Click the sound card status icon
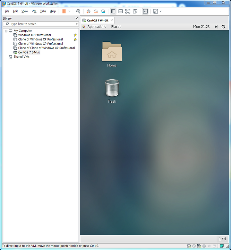The height and width of the screenshot is (250, 231). (x=209, y=246)
